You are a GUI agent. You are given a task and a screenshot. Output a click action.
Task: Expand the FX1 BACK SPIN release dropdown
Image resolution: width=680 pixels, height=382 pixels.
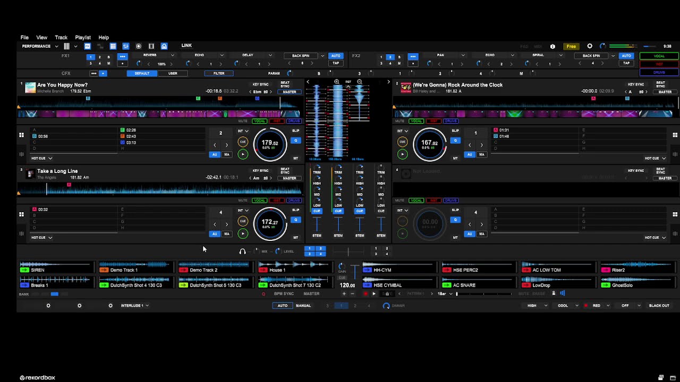click(322, 56)
